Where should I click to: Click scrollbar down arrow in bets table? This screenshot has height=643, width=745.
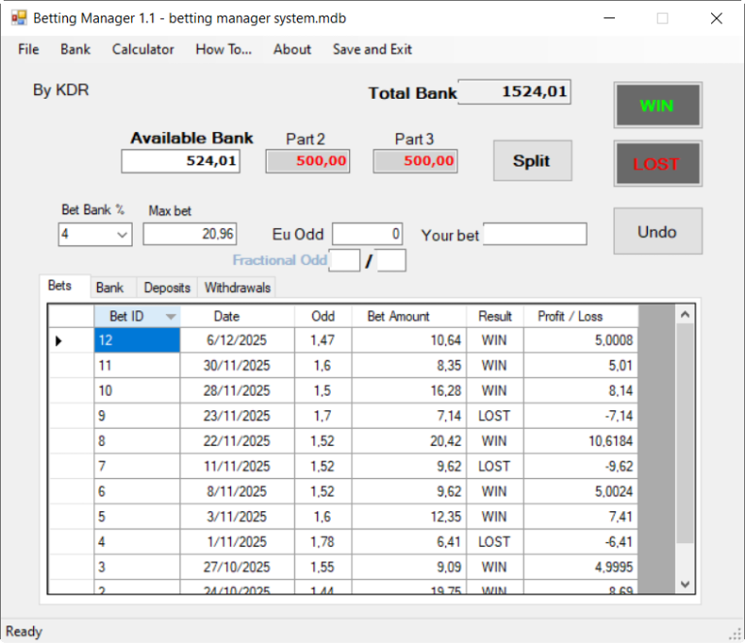coord(685,584)
